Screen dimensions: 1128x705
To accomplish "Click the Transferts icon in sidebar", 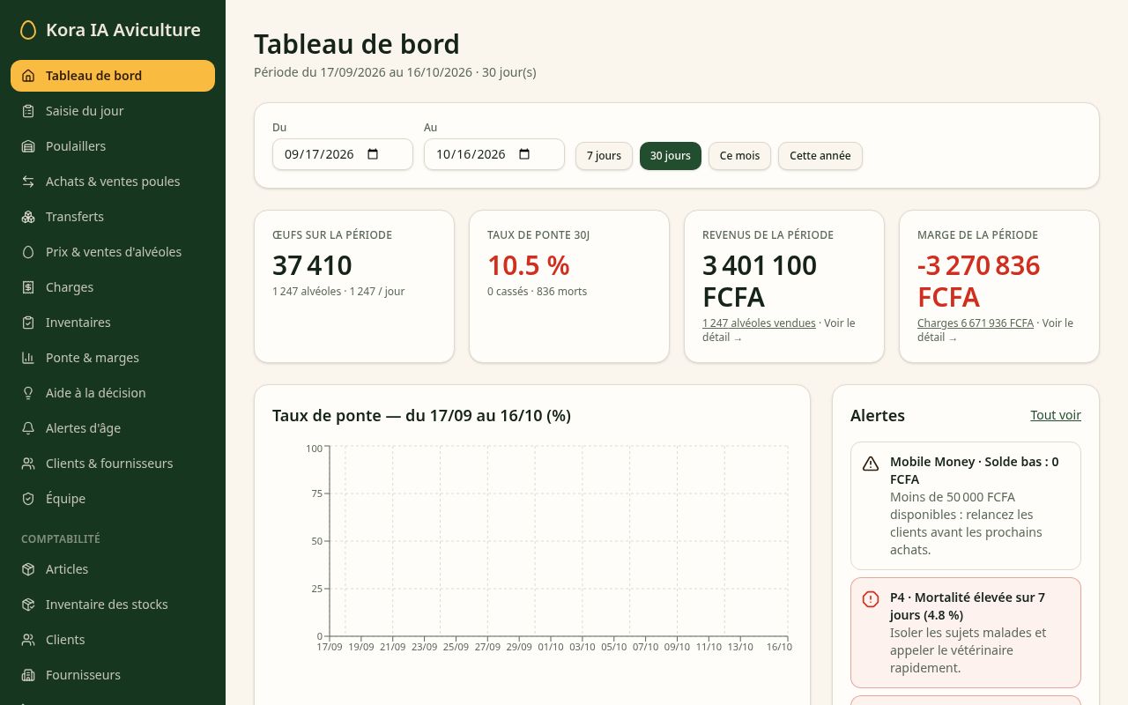I will pos(28,217).
